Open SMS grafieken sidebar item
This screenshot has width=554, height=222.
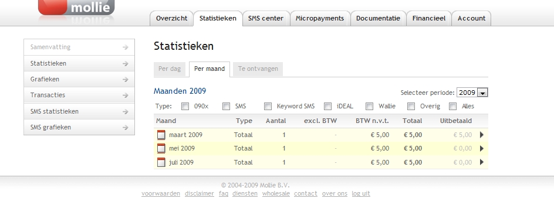coord(79,127)
